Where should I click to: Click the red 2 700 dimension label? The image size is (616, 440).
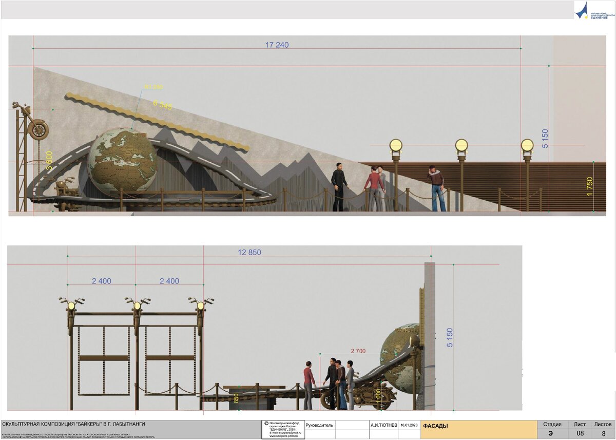(358, 351)
